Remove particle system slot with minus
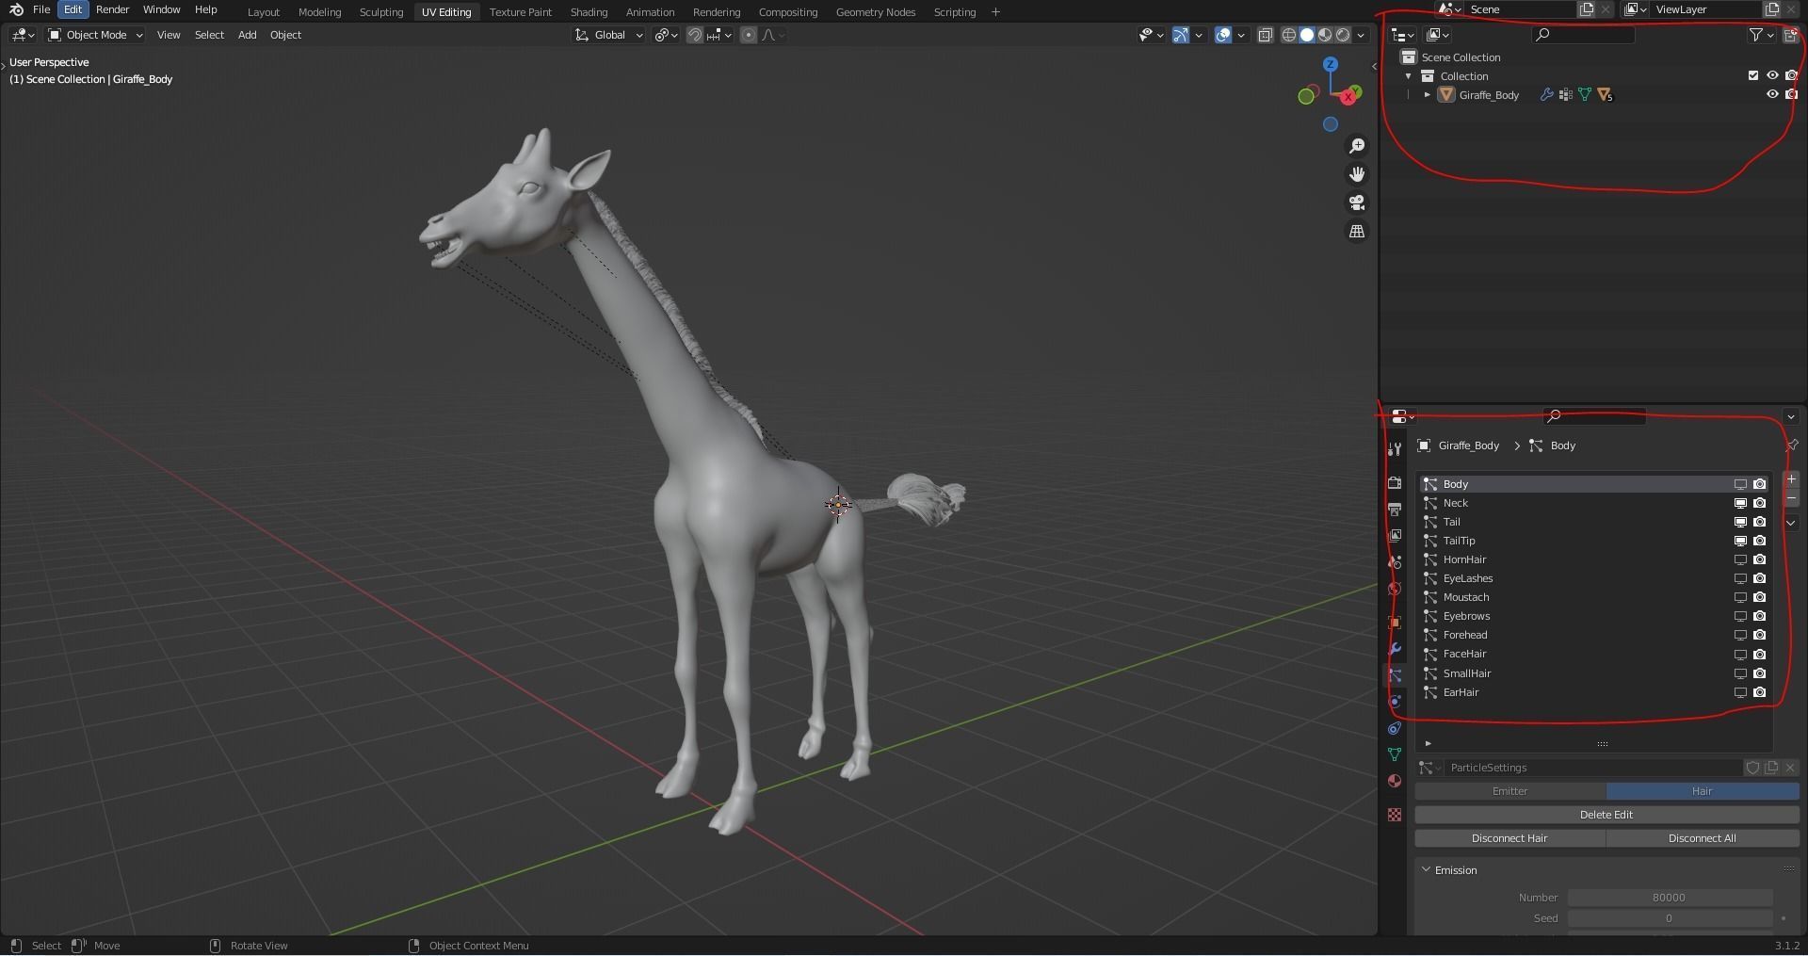The width and height of the screenshot is (1808, 956). (1791, 498)
